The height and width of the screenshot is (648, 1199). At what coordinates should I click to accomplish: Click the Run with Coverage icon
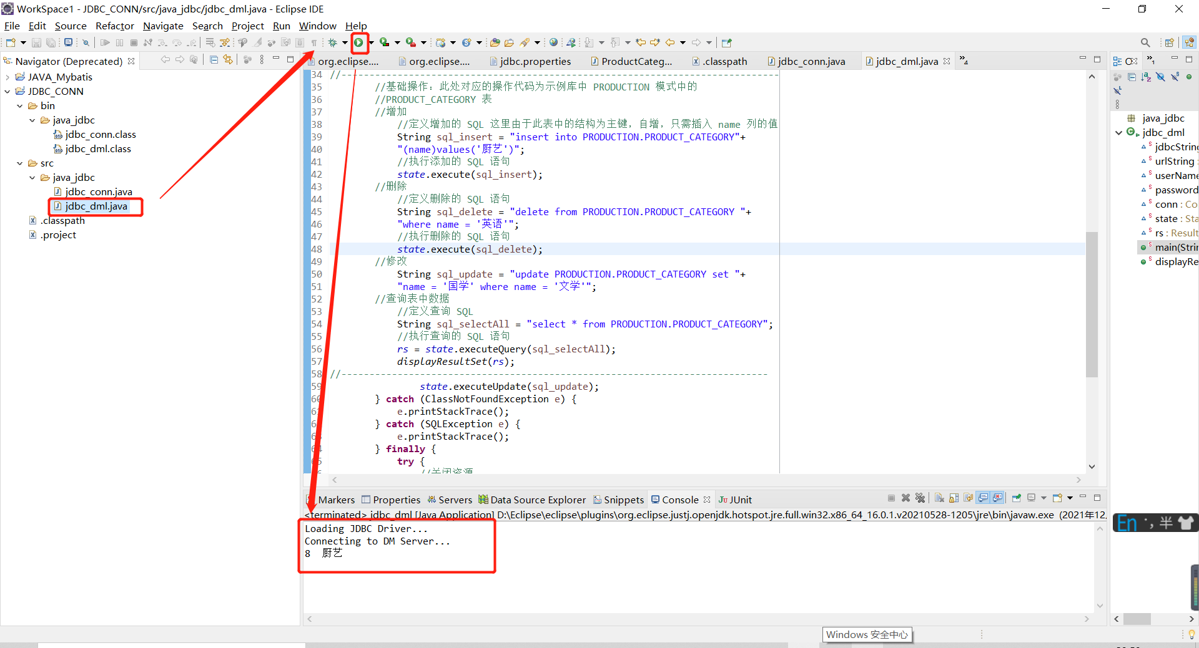point(385,42)
